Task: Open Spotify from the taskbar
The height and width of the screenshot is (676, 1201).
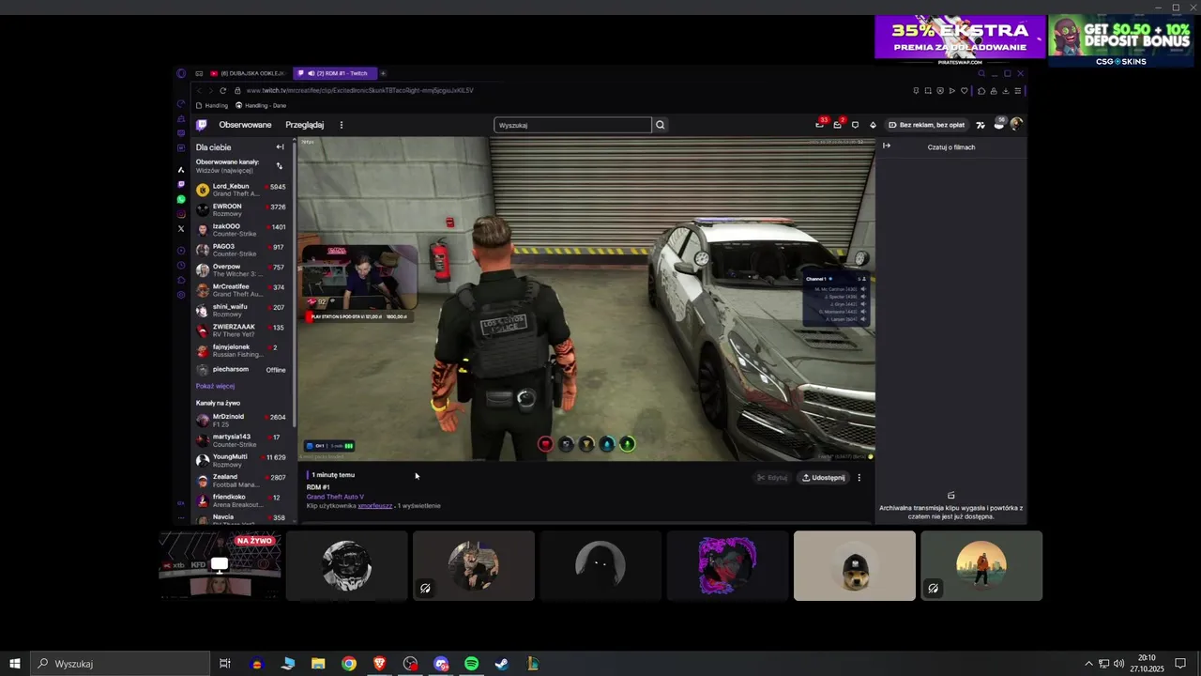Action: pyautogui.click(x=472, y=664)
